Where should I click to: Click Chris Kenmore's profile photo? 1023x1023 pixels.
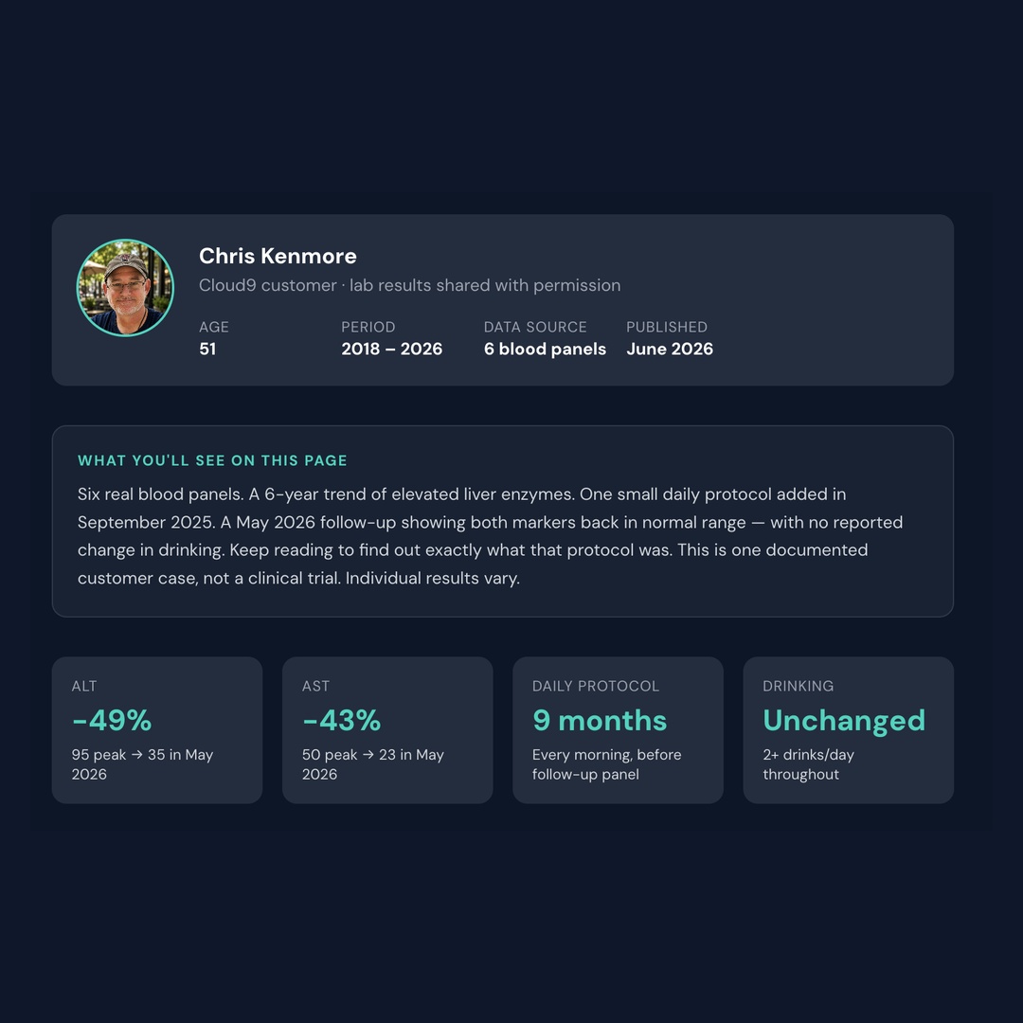pyautogui.click(x=125, y=288)
